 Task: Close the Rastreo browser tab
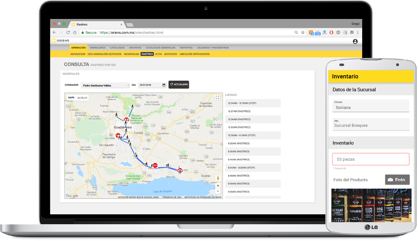121,24
